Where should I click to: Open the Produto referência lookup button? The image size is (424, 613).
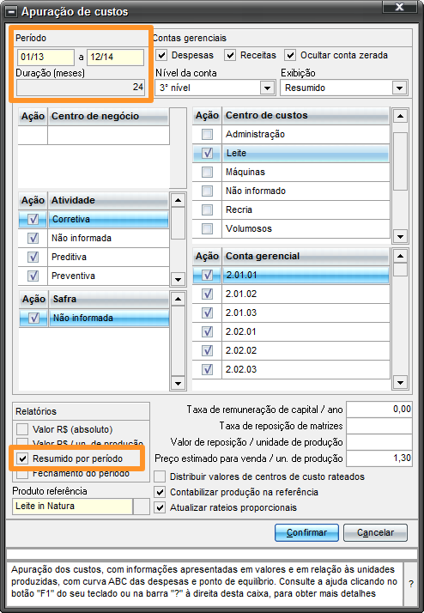tap(142, 507)
